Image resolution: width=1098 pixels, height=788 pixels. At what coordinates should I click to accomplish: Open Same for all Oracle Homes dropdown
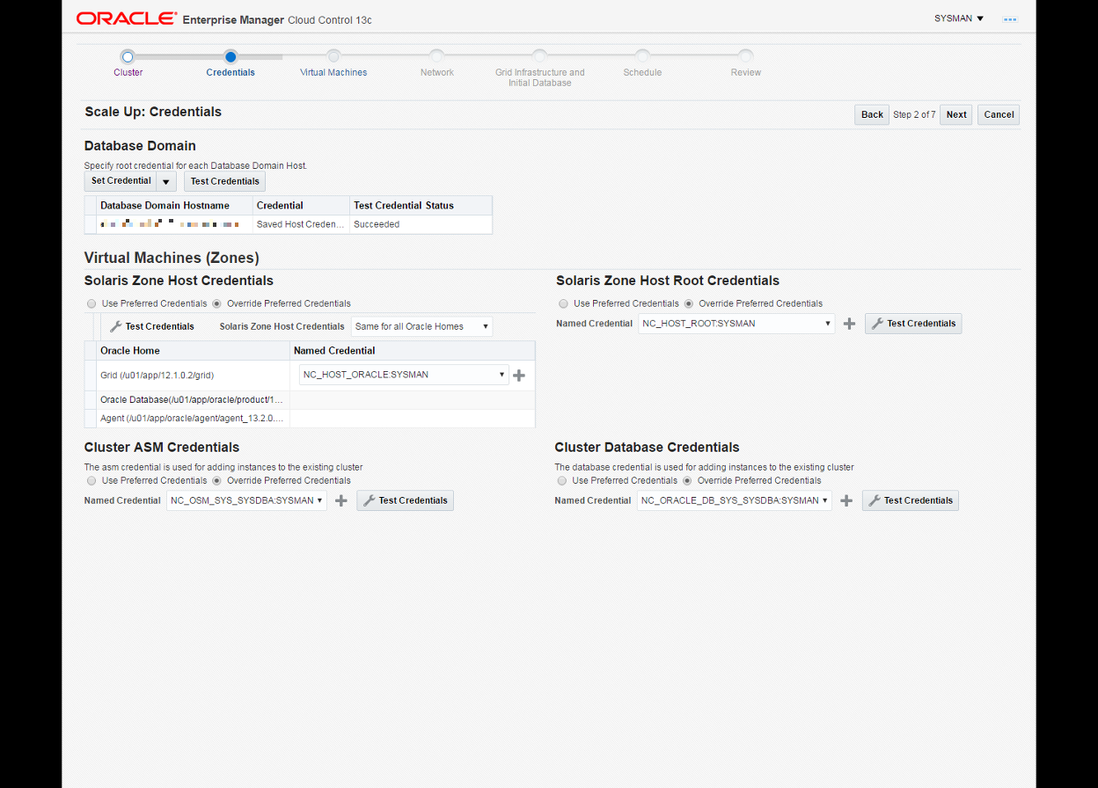point(422,326)
